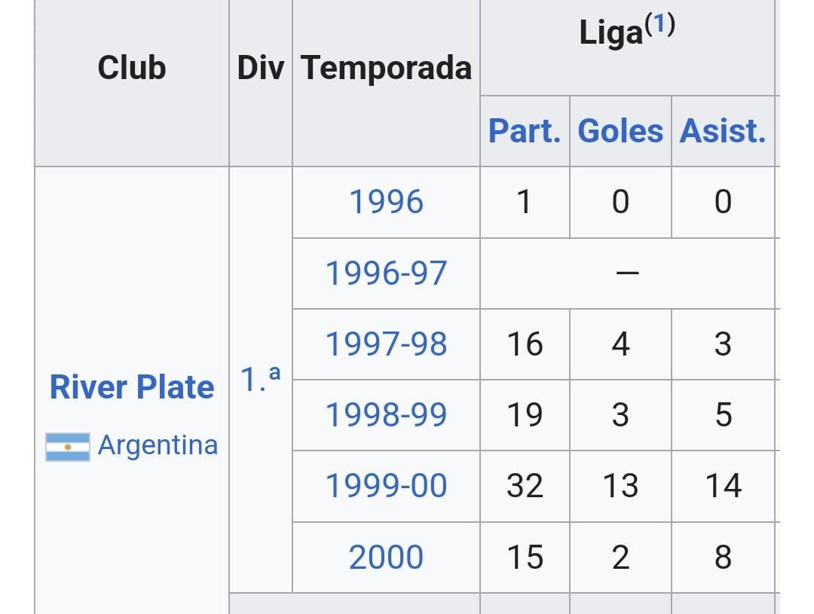Click the 2000 assists cell showing 8
814x614 pixels.
723,557
